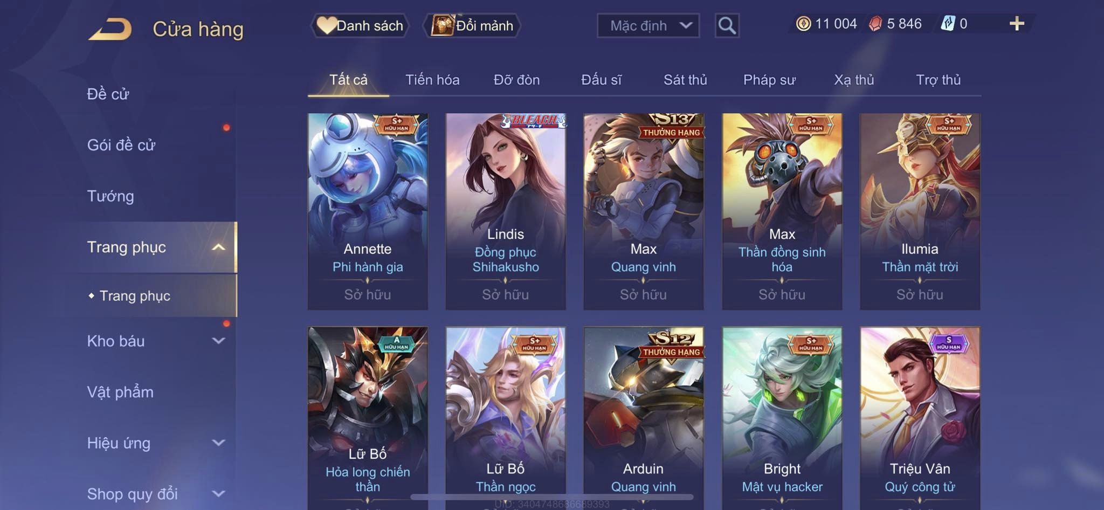The width and height of the screenshot is (1104, 510).
Task: Open the Tướng sidebar menu
Action: (x=111, y=196)
